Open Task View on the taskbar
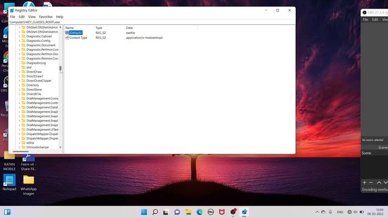The height and width of the screenshot is (218, 388). (x=166, y=212)
